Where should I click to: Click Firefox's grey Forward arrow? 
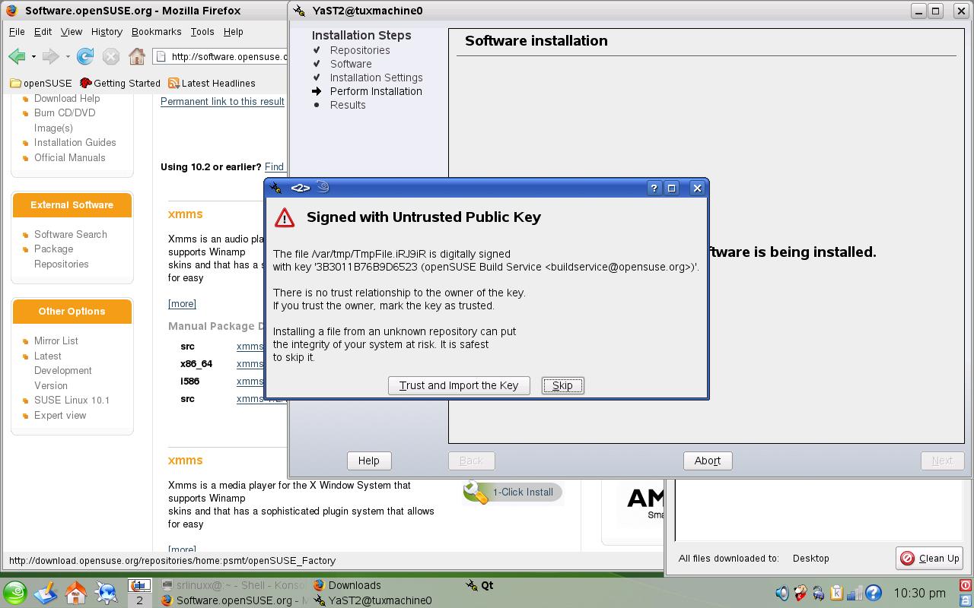point(51,56)
